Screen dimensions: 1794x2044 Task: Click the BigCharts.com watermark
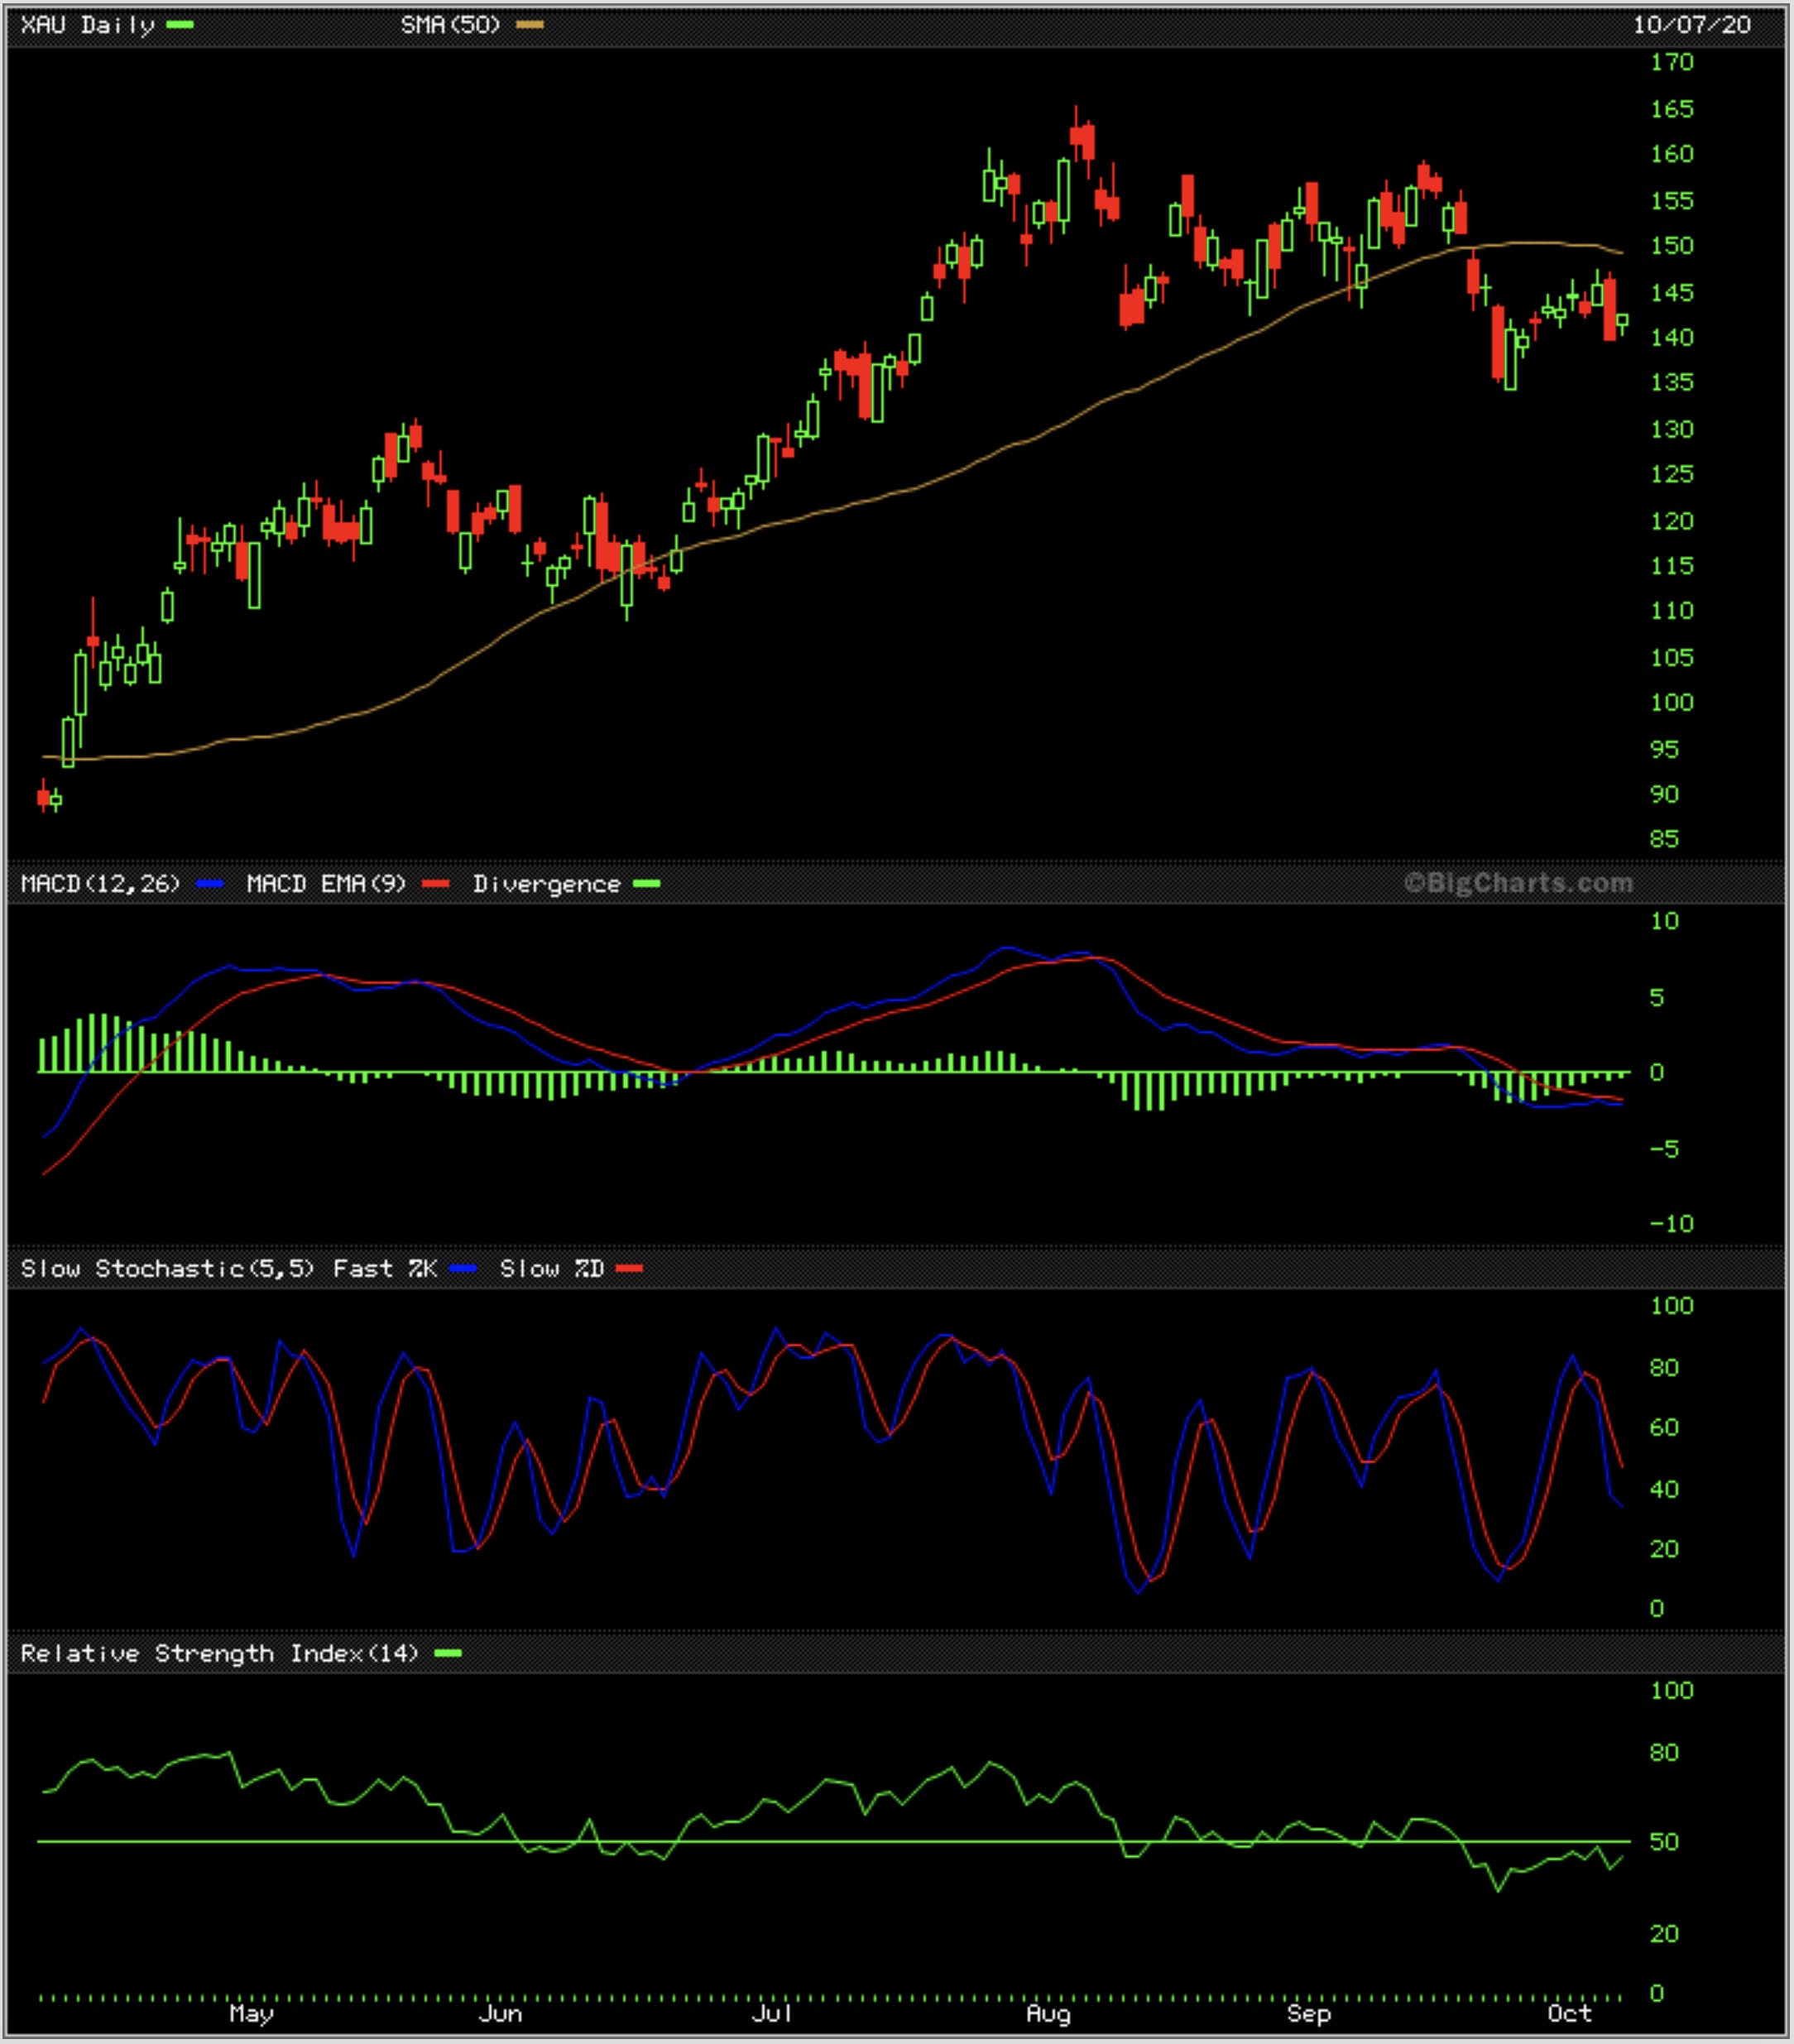(x=1518, y=883)
